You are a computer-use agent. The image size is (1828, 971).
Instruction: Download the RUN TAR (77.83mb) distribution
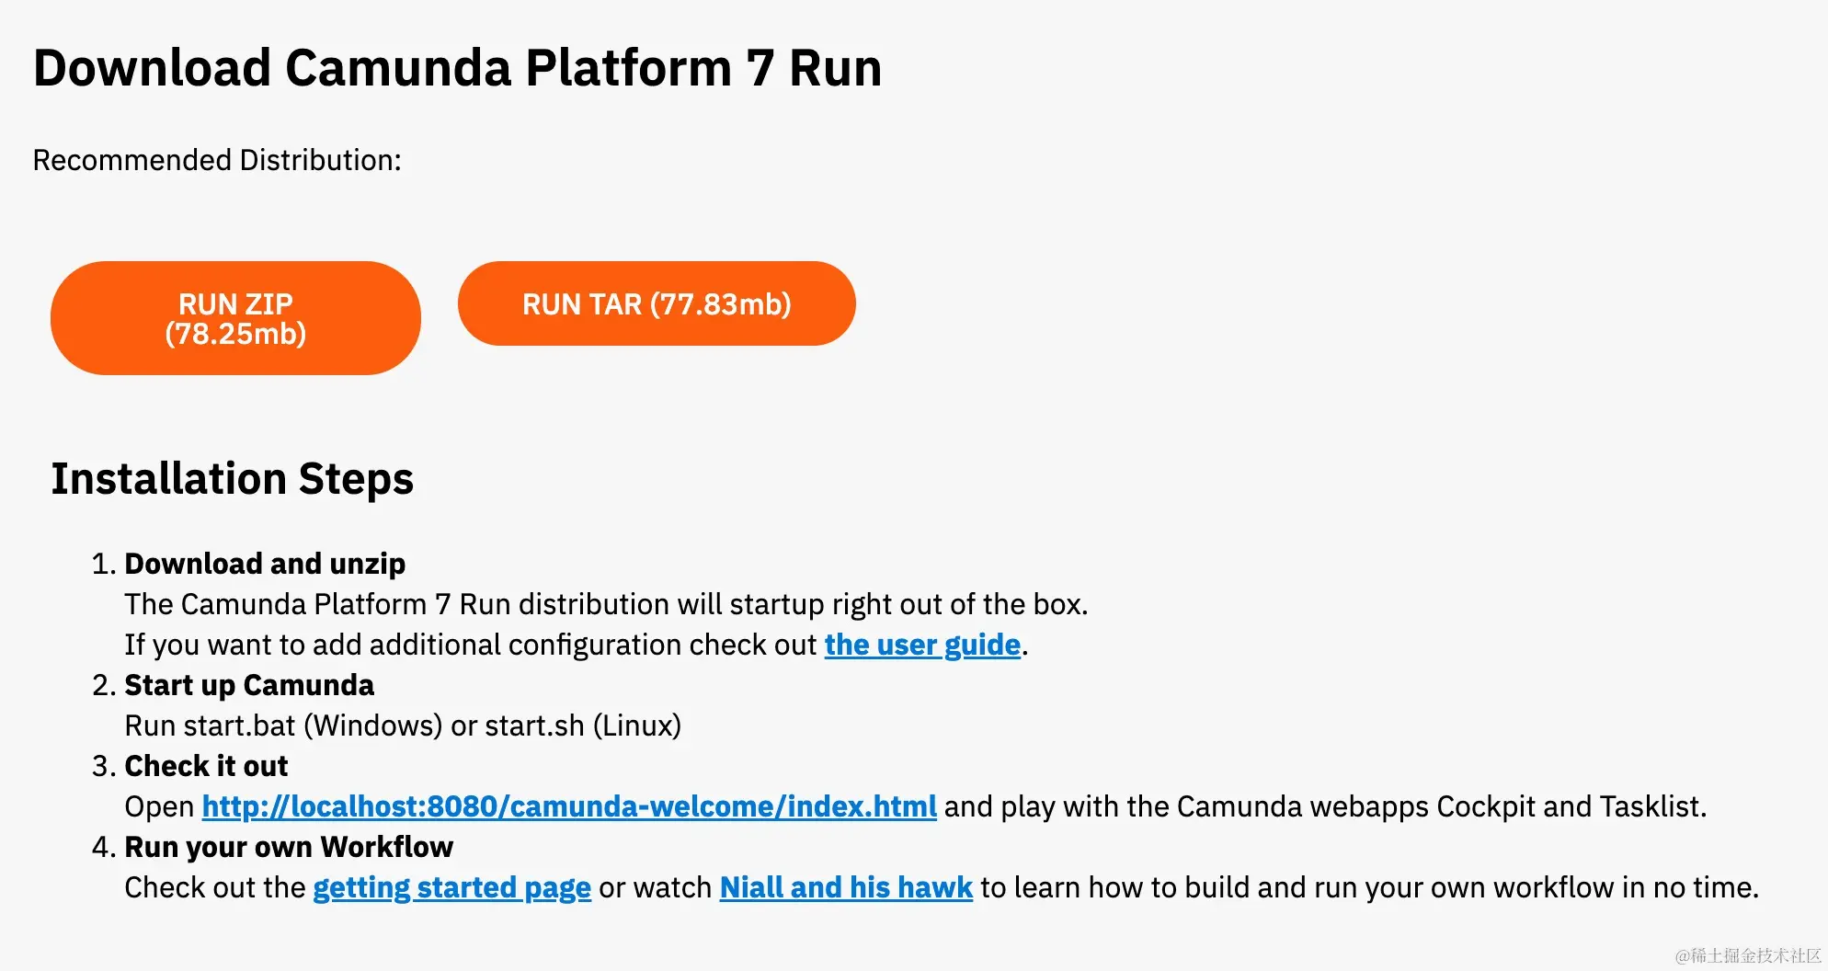coord(657,303)
